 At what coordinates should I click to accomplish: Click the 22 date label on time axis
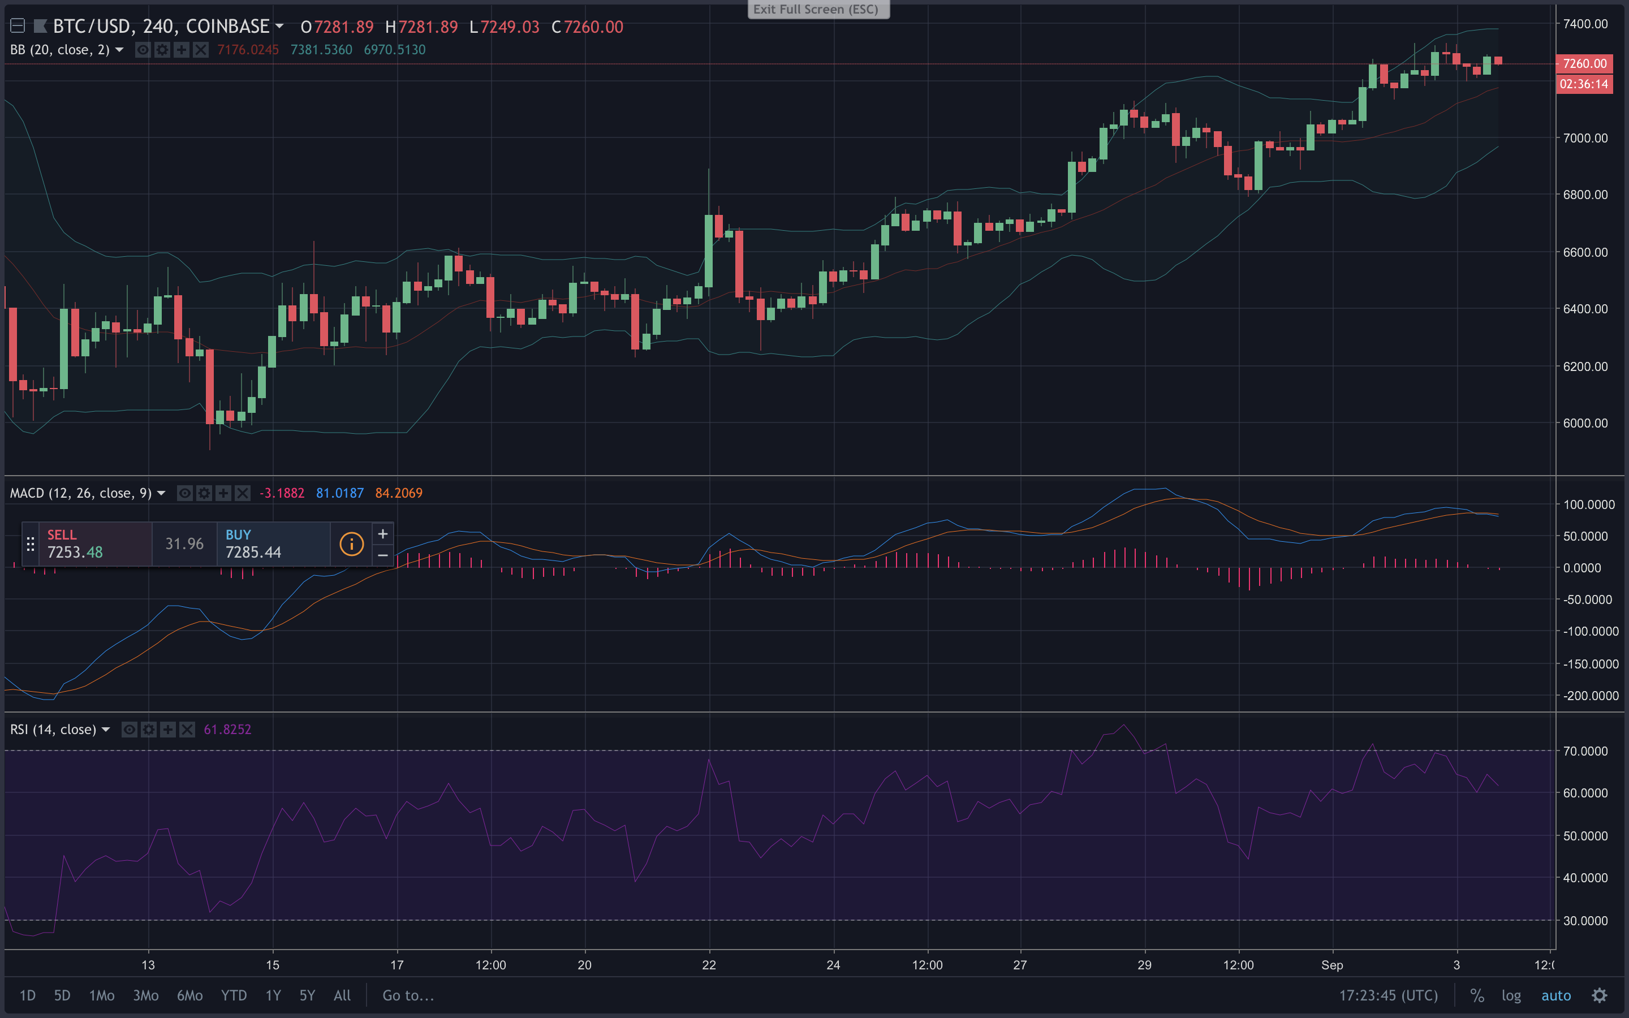click(x=709, y=965)
